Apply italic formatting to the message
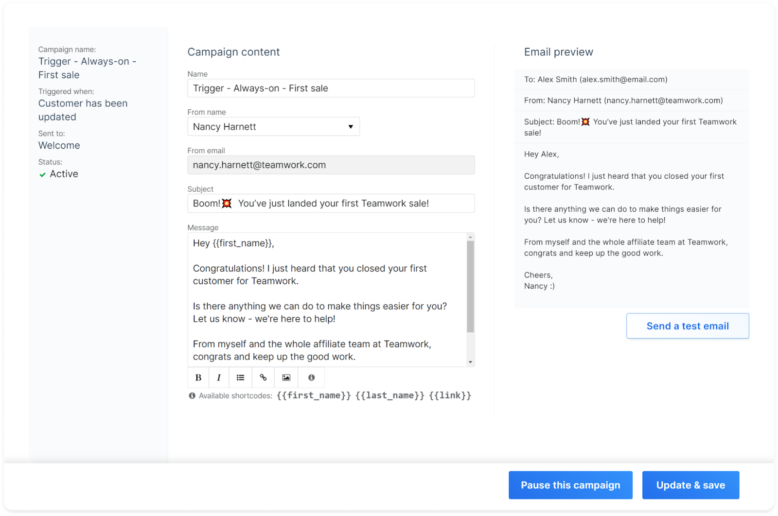The height and width of the screenshot is (516, 778). click(x=219, y=378)
